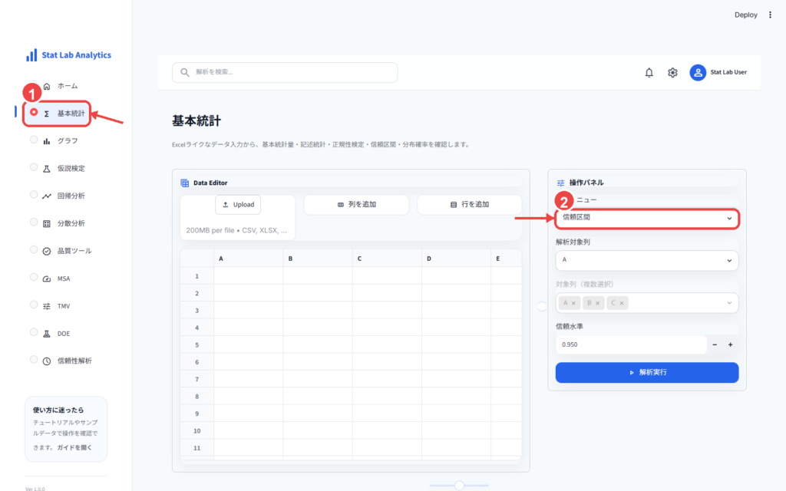Open the 解析対象列 dropdown showing A
Screen dimensions: 786x491
646,260
